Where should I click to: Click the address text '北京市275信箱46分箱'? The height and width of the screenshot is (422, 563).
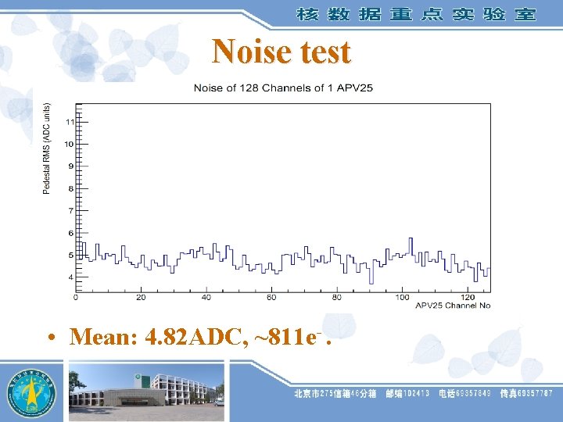[335, 394]
